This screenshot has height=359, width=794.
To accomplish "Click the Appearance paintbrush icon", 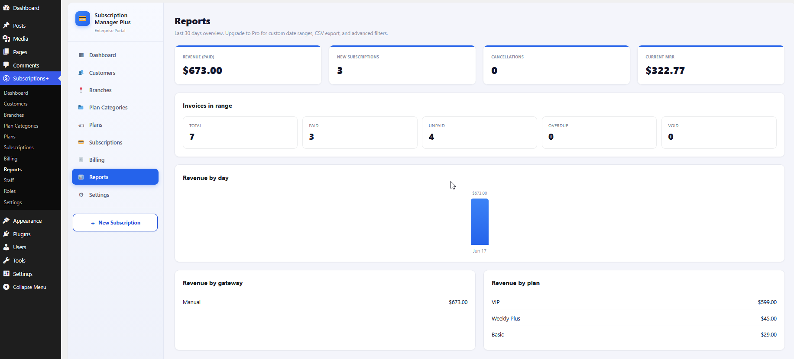I will coord(6,221).
